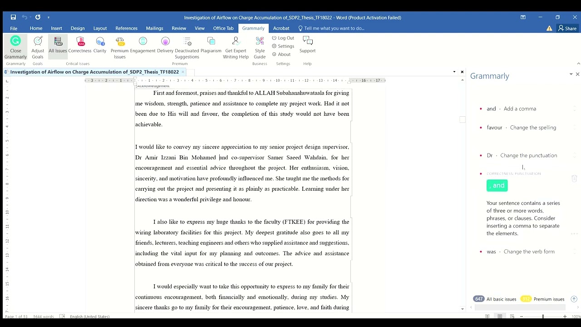The height and width of the screenshot is (327, 581).
Task: Switch to the Insert ribbon tab
Action: 56,28
